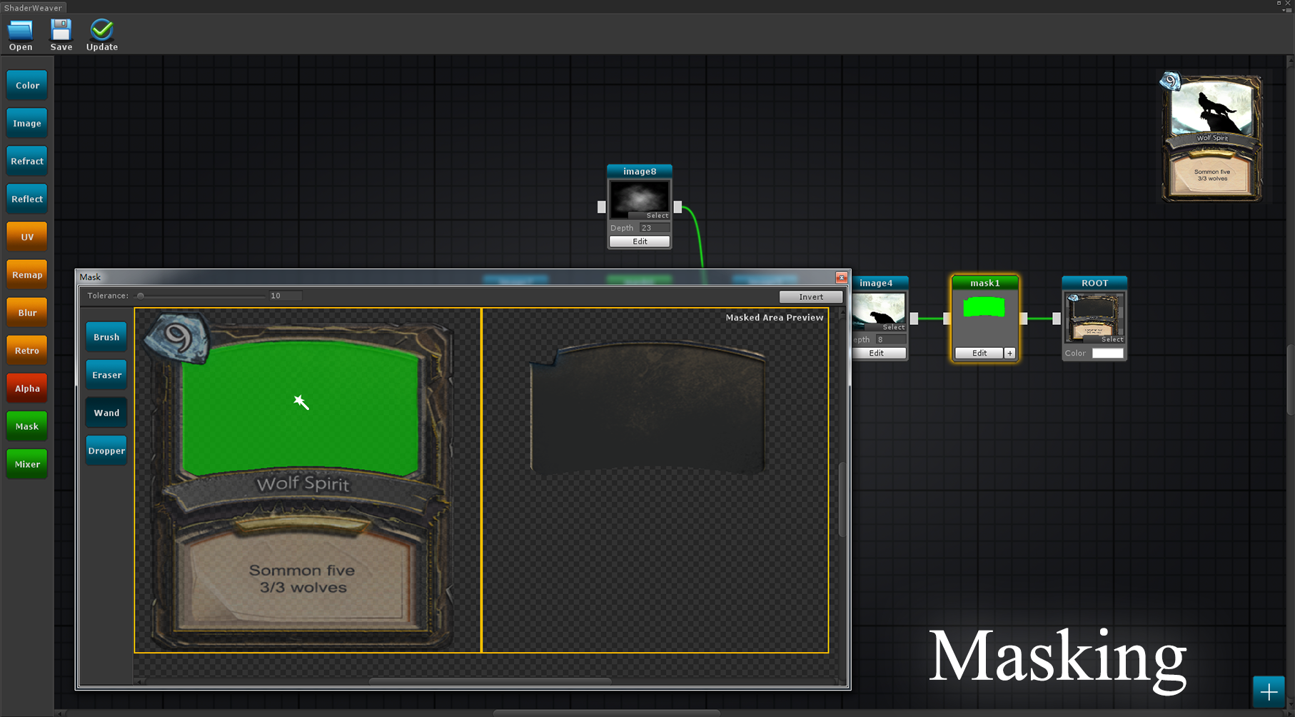1295x717 pixels.
Task: Open the window options menu at top-right
Action: tap(1288, 10)
